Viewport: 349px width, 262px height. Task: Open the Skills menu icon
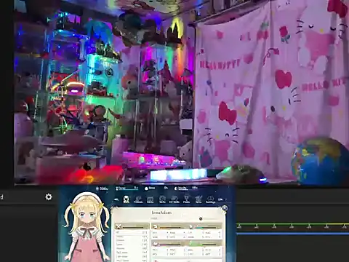point(162,199)
